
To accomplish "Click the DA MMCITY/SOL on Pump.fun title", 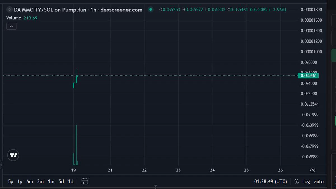I will pos(78,10).
